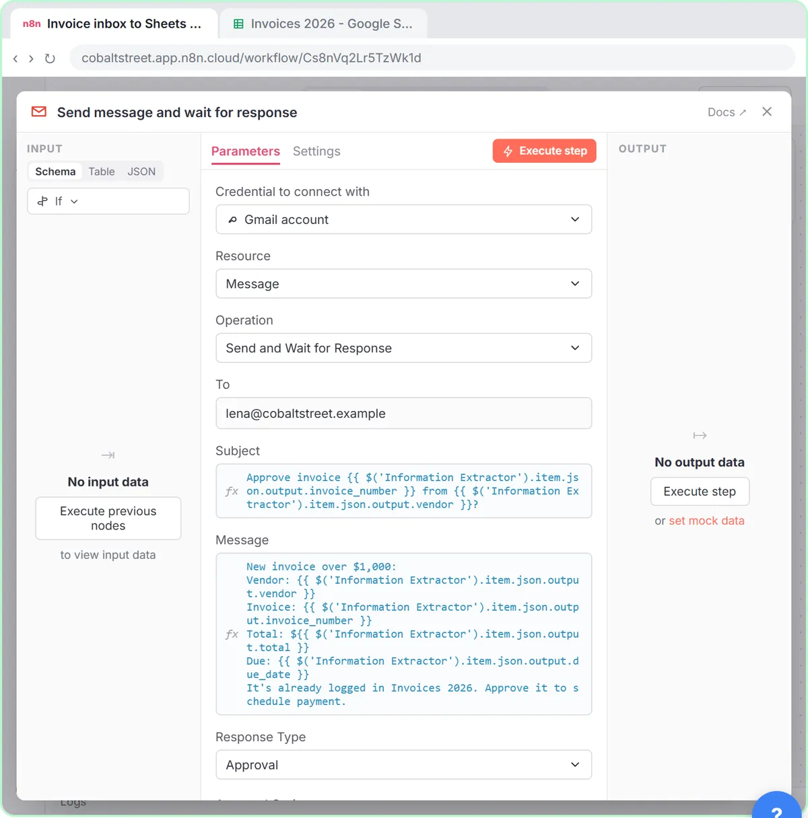Click the "Send message and wait for response" title
The height and width of the screenshot is (818, 808).
177,112
